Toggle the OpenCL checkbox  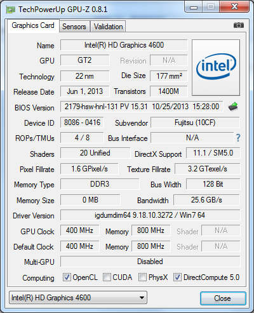[67, 277]
